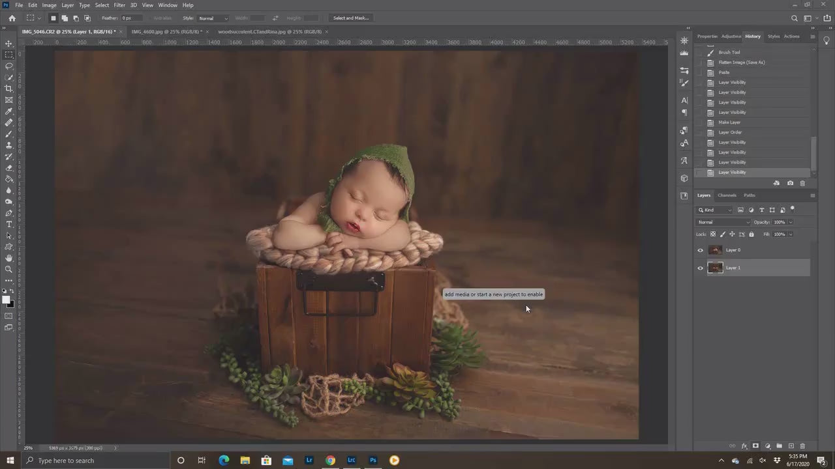Viewport: 835px width, 469px height.
Task: Select the Move tool
Action: pyautogui.click(x=9, y=44)
